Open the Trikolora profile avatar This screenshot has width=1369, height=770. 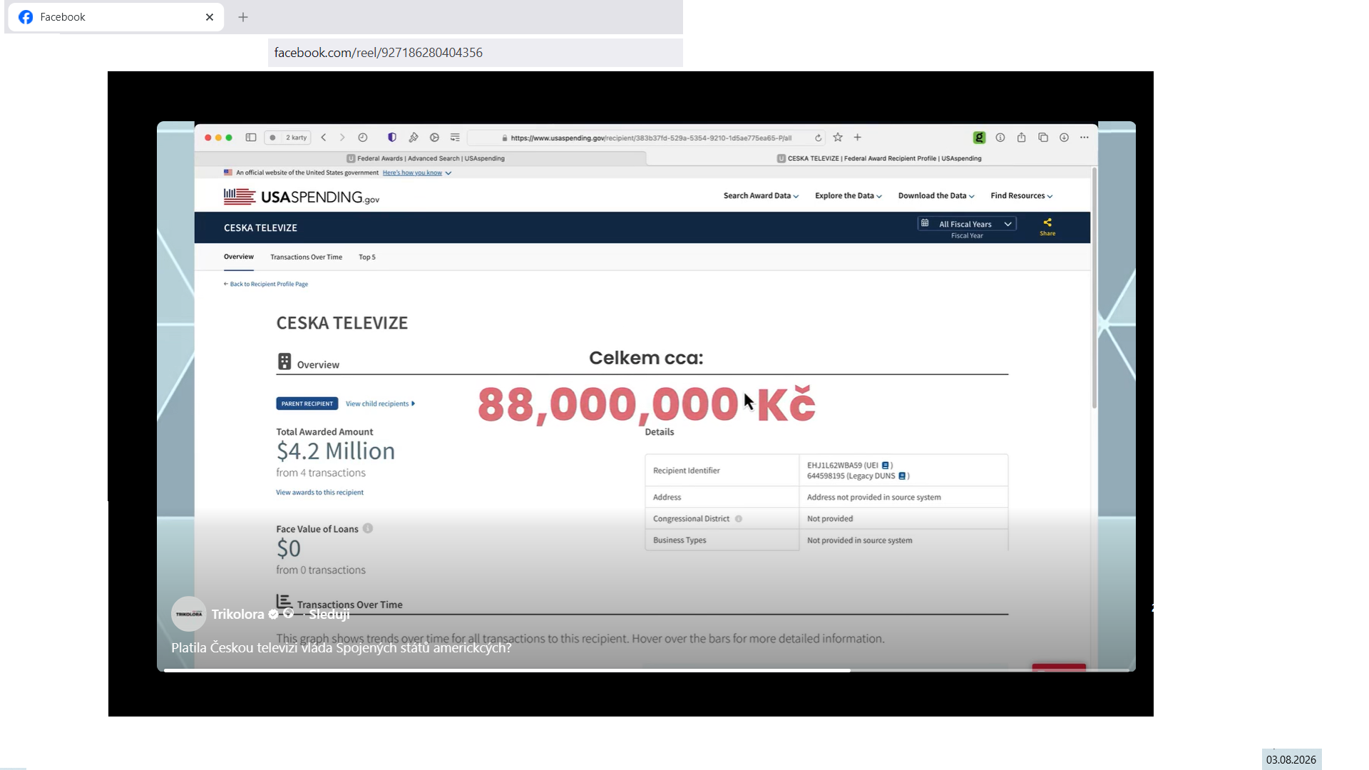click(189, 614)
